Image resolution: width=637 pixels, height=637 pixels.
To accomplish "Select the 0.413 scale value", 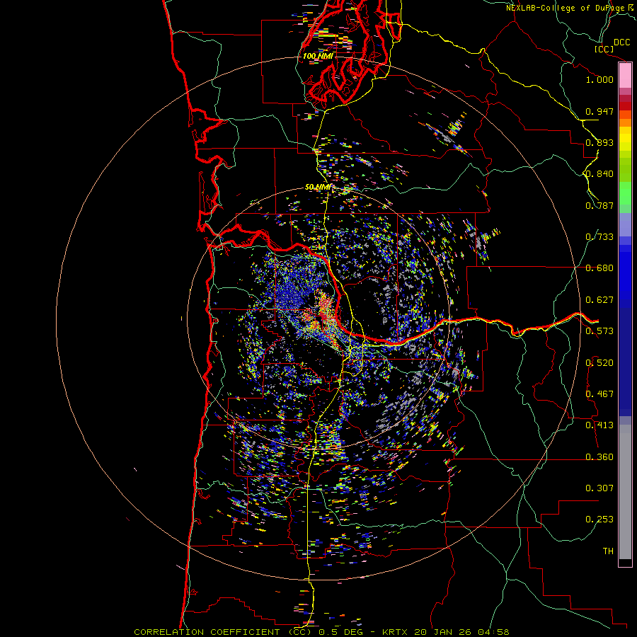I will pos(599,425).
